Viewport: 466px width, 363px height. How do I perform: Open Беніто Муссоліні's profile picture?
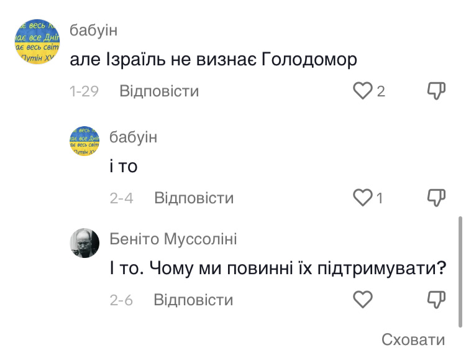(84, 242)
